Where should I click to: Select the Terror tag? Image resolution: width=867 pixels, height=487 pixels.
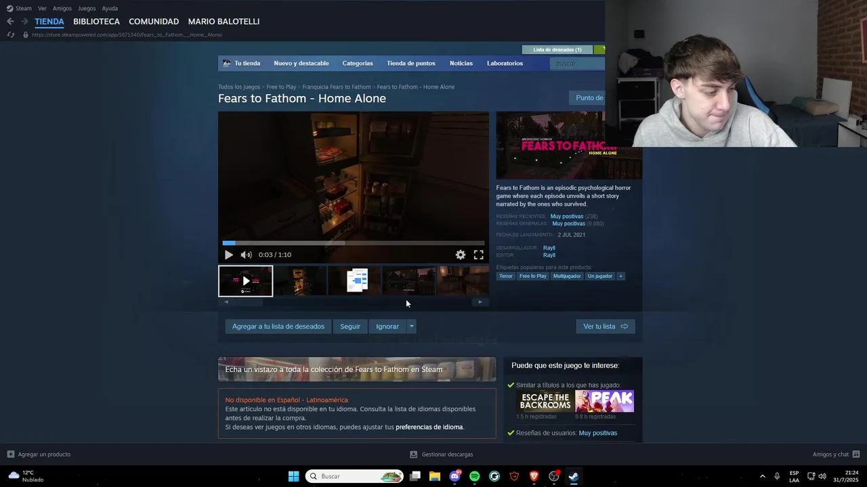[506, 276]
